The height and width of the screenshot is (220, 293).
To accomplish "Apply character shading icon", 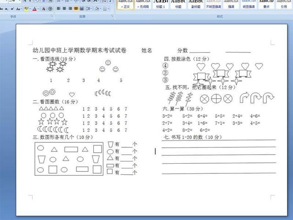I will [43, 9].
